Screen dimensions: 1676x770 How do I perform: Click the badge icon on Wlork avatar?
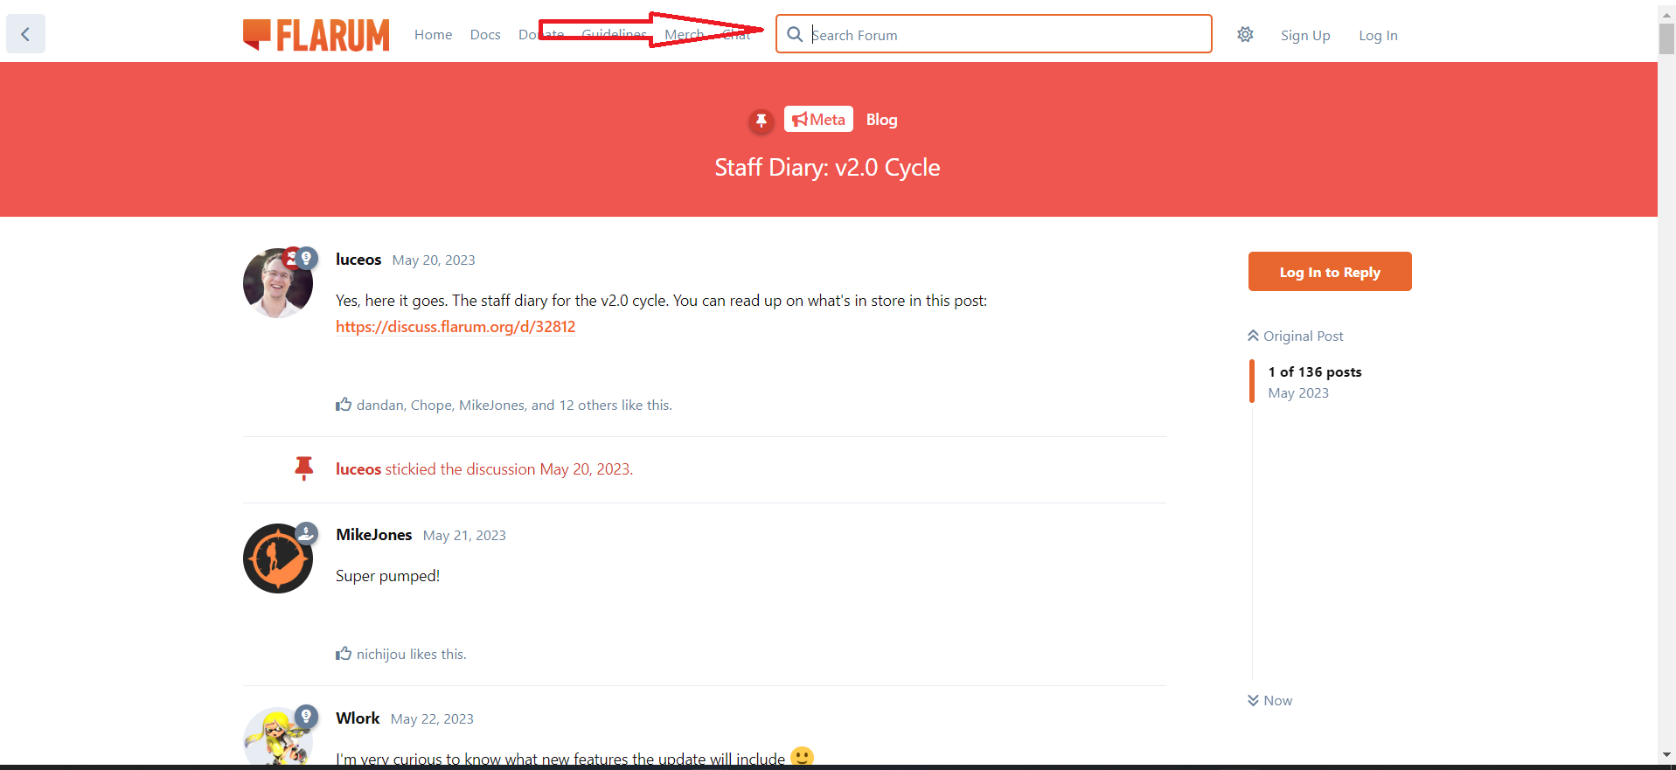[306, 717]
